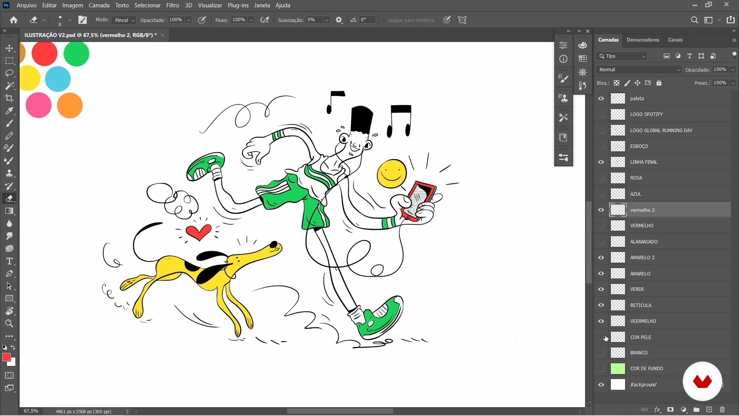Select the Pen tool

9,273
